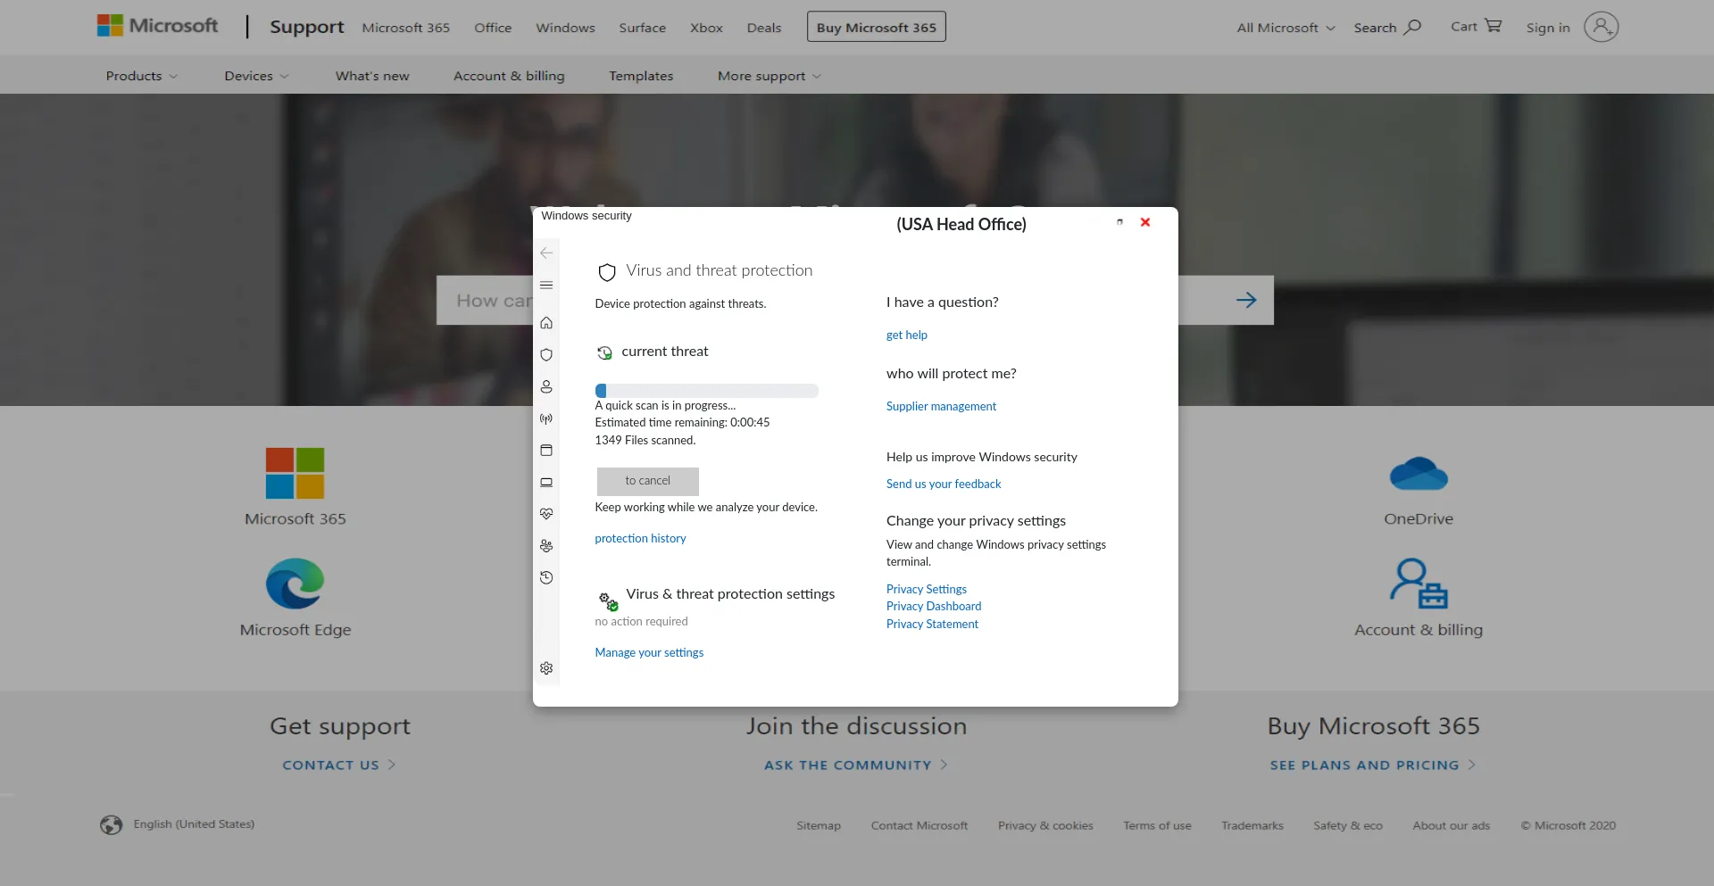This screenshot has height=886, width=1714.
Task: Select the shield icon in security sidebar
Action: (546, 355)
